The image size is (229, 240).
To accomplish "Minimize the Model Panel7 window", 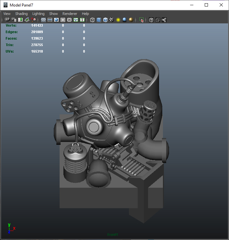I will [x=192, y=5].
